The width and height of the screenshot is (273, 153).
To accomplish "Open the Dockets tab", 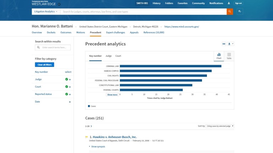I will [51, 32].
